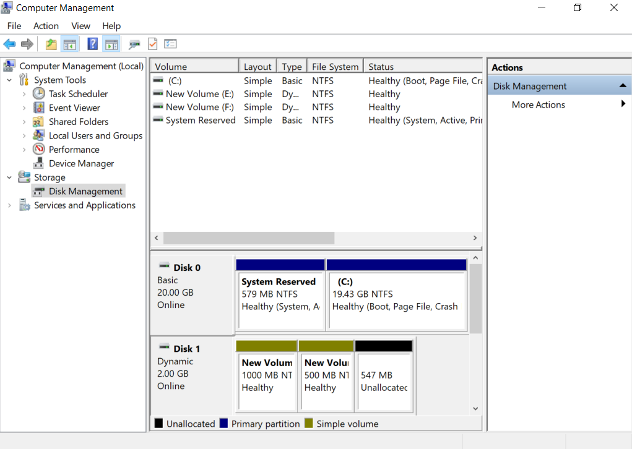
Task: Sort by the File System column header
Action: click(335, 66)
